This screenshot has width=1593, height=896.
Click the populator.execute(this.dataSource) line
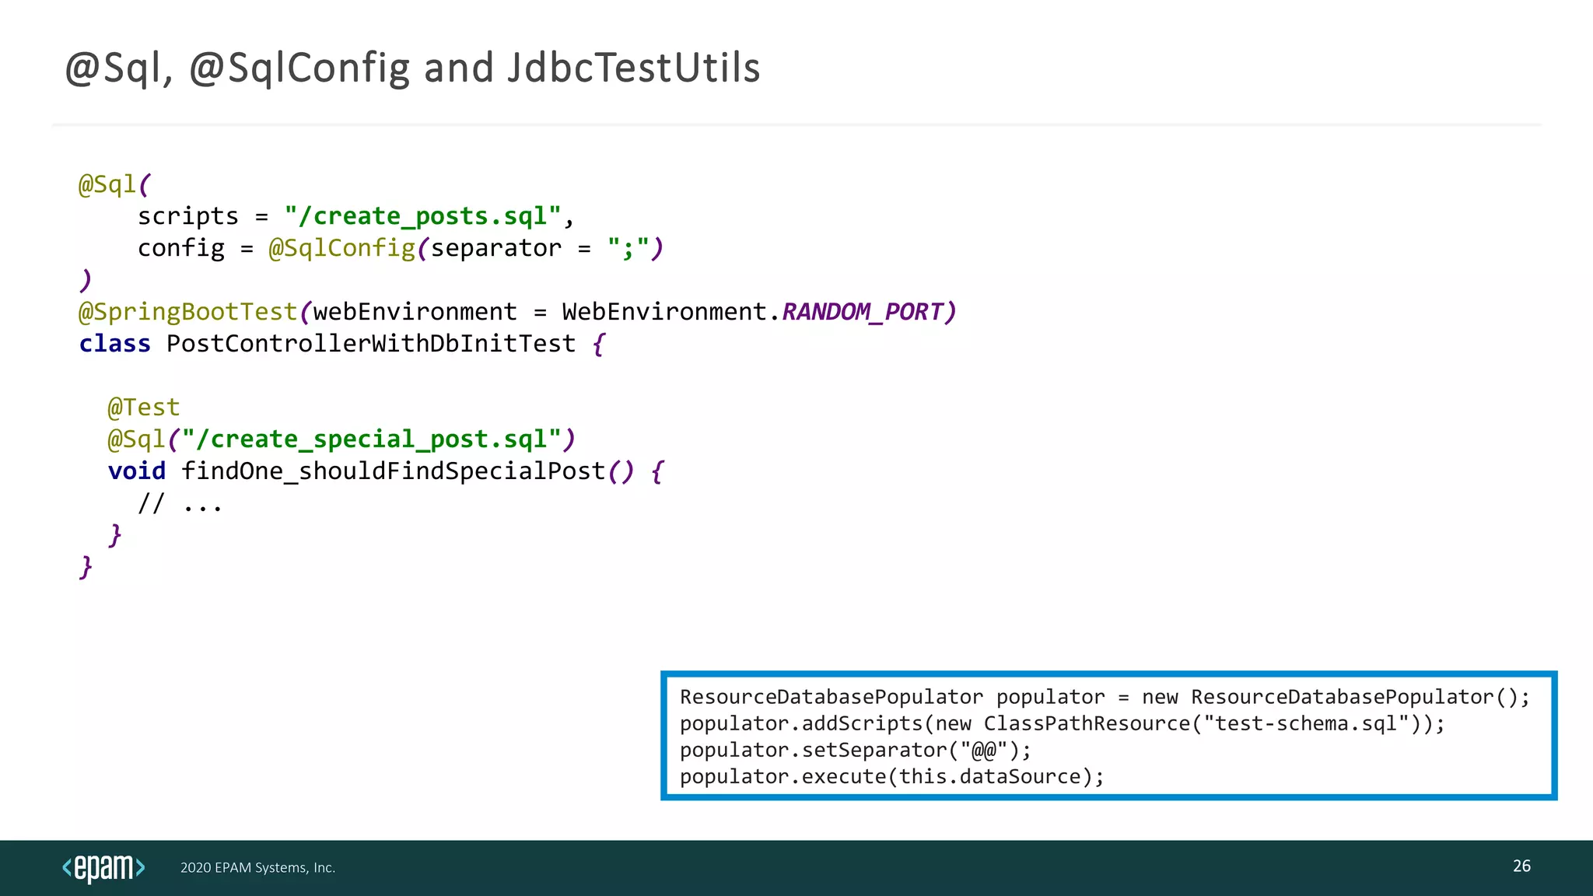point(891,776)
